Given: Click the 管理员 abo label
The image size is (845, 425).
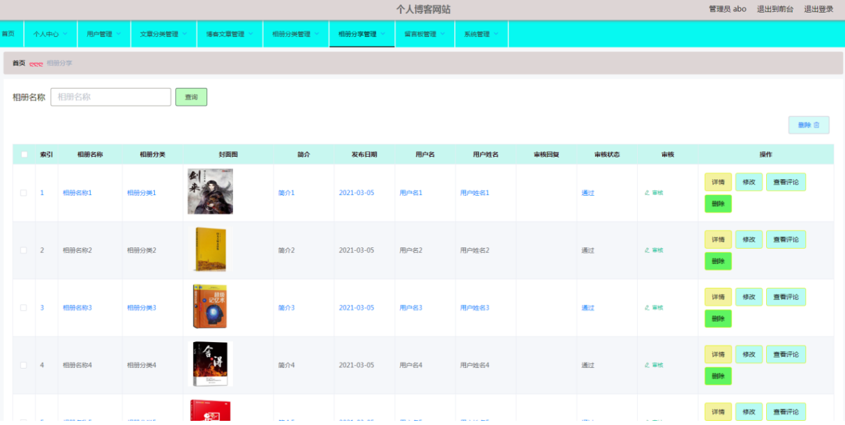Looking at the screenshot, I should coord(728,9).
